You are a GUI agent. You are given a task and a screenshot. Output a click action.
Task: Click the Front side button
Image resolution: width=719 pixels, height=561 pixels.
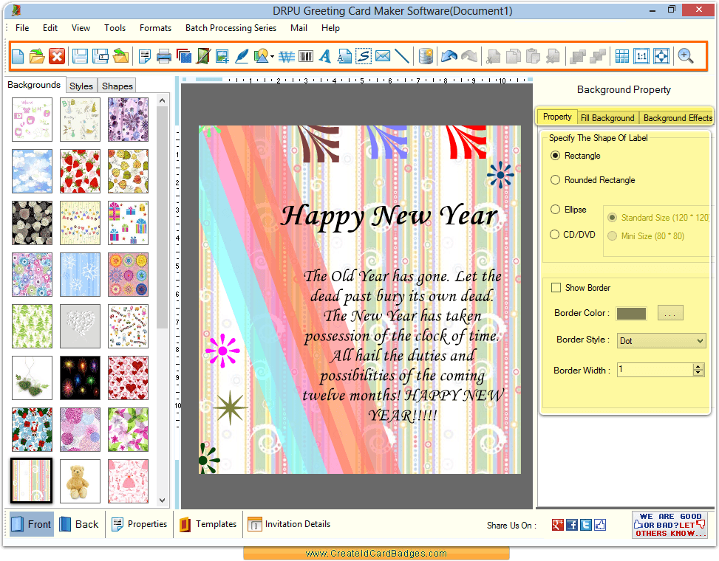click(32, 524)
